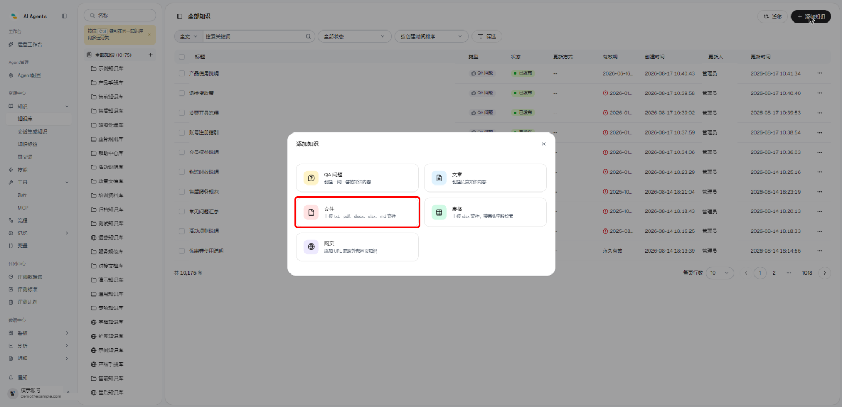Open more actions for 物流时效说明 row
The width and height of the screenshot is (842, 407).
pos(819,172)
